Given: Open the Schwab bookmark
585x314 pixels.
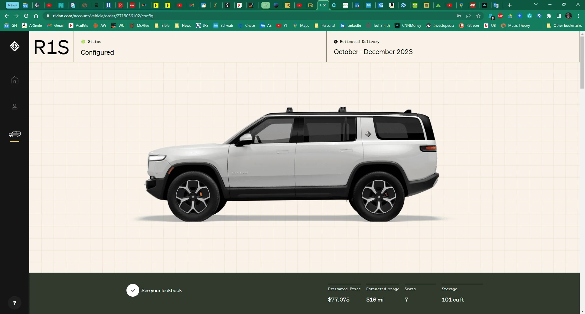Looking at the screenshot, I should pyautogui.click(x=223, y=26).
